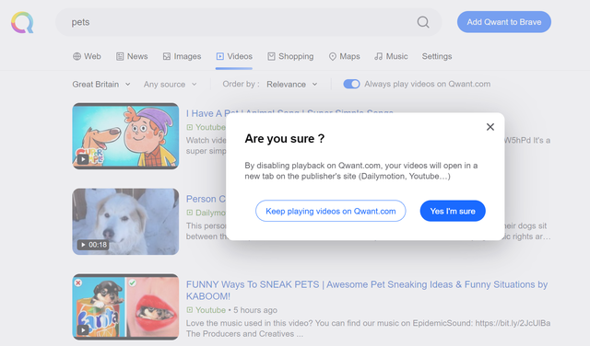
Task: Open 'FUNNY Ways To SNEAK PETS' video link
Action: pos(367,290)
